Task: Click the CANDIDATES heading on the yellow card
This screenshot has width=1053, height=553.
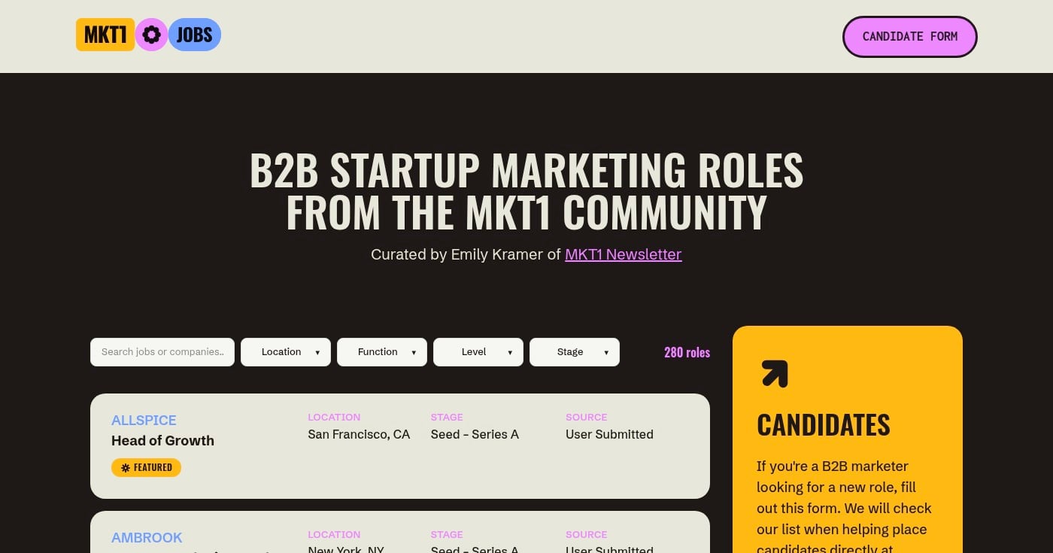Action: [x=823, y=424]
